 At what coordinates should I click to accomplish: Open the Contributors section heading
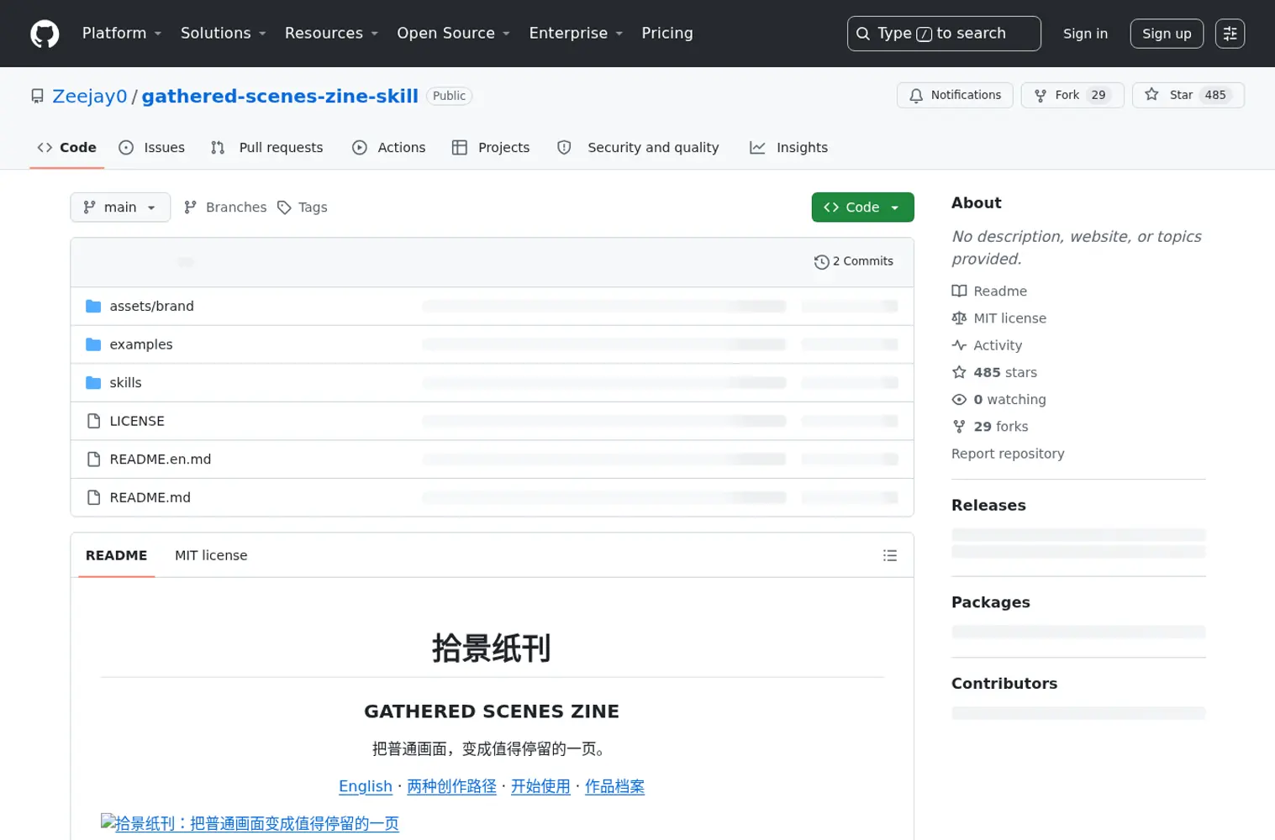(1004, 684)
